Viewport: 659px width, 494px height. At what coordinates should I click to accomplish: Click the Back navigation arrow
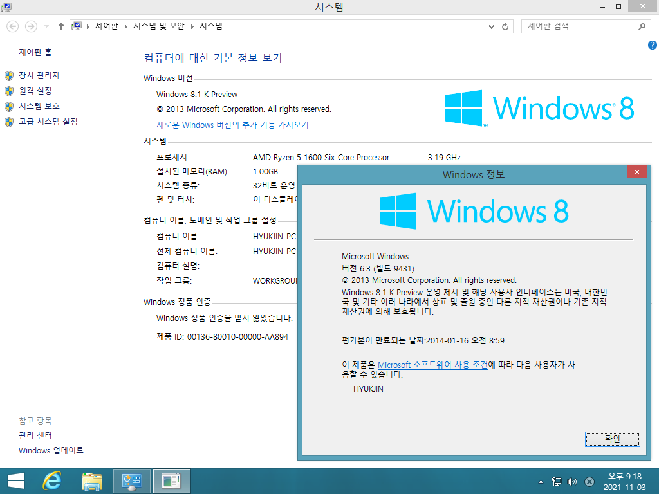click(13, 26)
